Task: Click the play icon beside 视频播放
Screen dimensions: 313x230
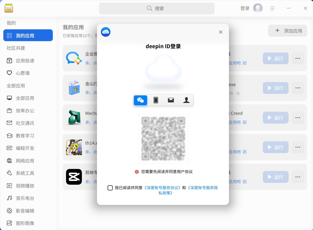Action: tap(10, 185)
